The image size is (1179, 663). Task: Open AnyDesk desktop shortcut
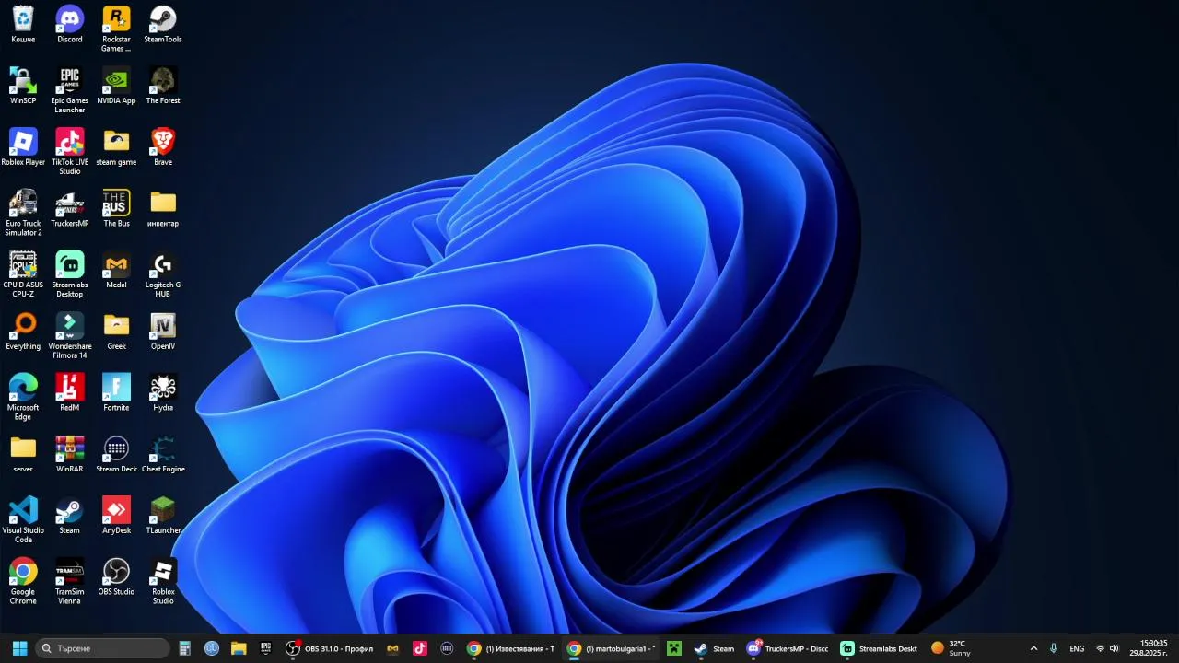(116, 516)
